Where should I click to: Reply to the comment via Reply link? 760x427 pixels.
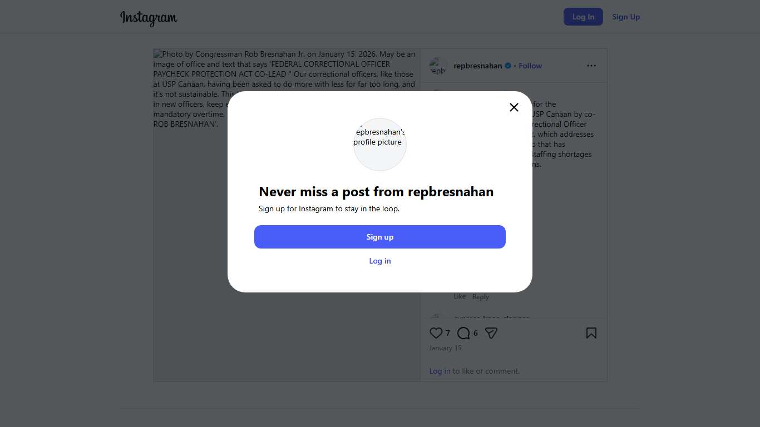[481, 297]
